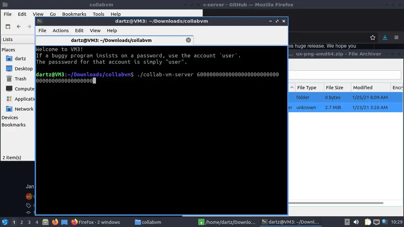Click the sort arrow in the archive's name column
The image size is (404, 227).
292,88
